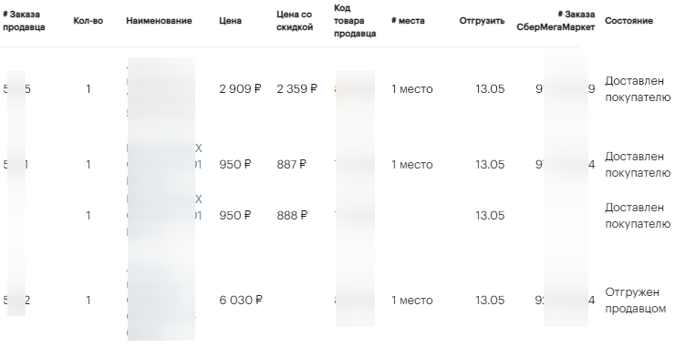
Task: Click the Цена column header
Action: tap(230, 21)
